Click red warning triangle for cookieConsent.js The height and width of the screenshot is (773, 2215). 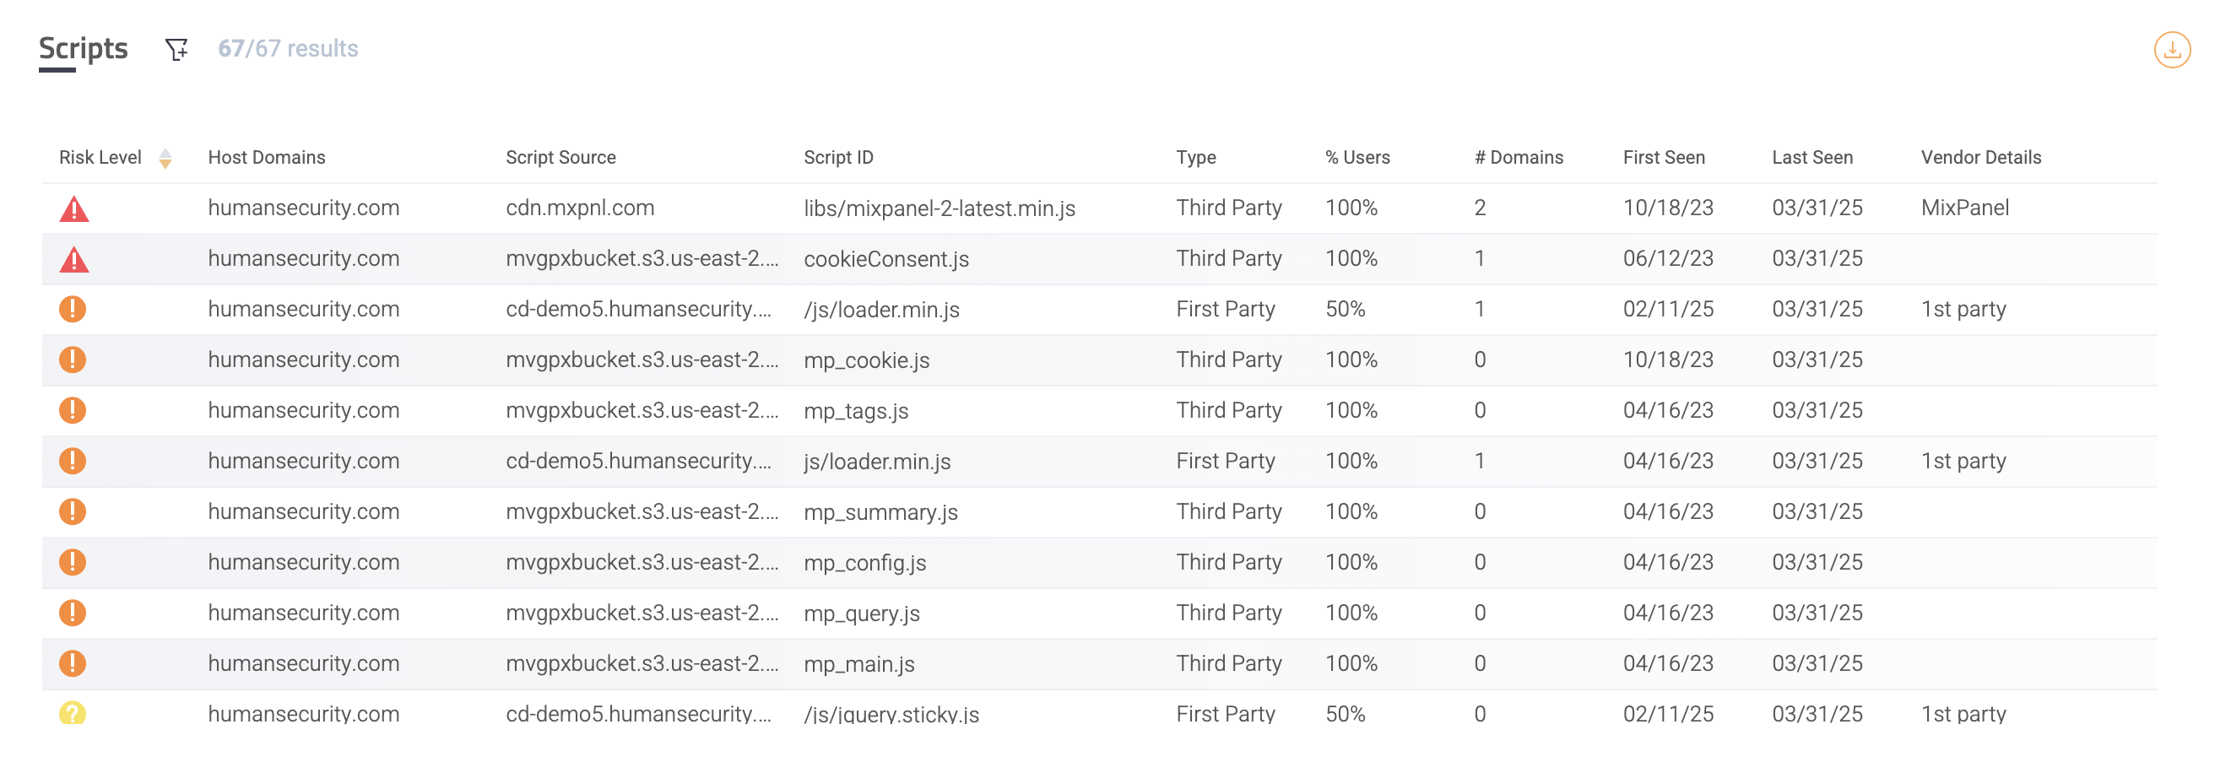point(74,260)
